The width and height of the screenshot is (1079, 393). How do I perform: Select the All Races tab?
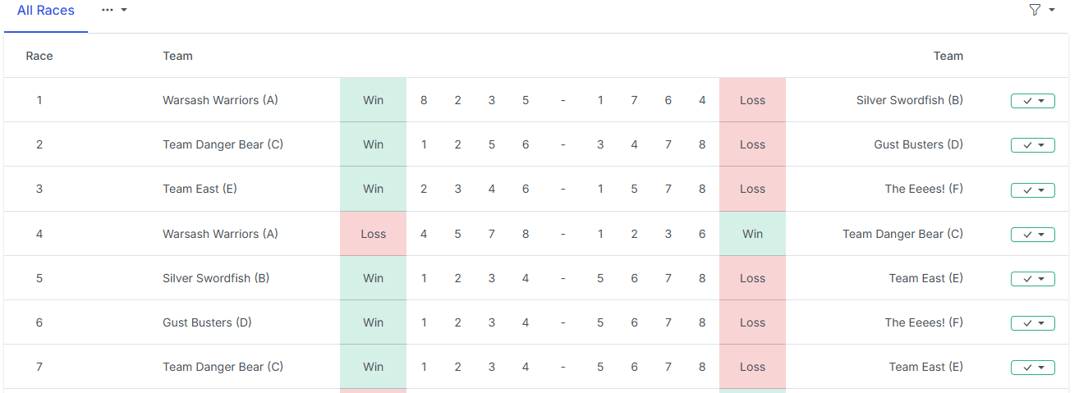(46, 11)
